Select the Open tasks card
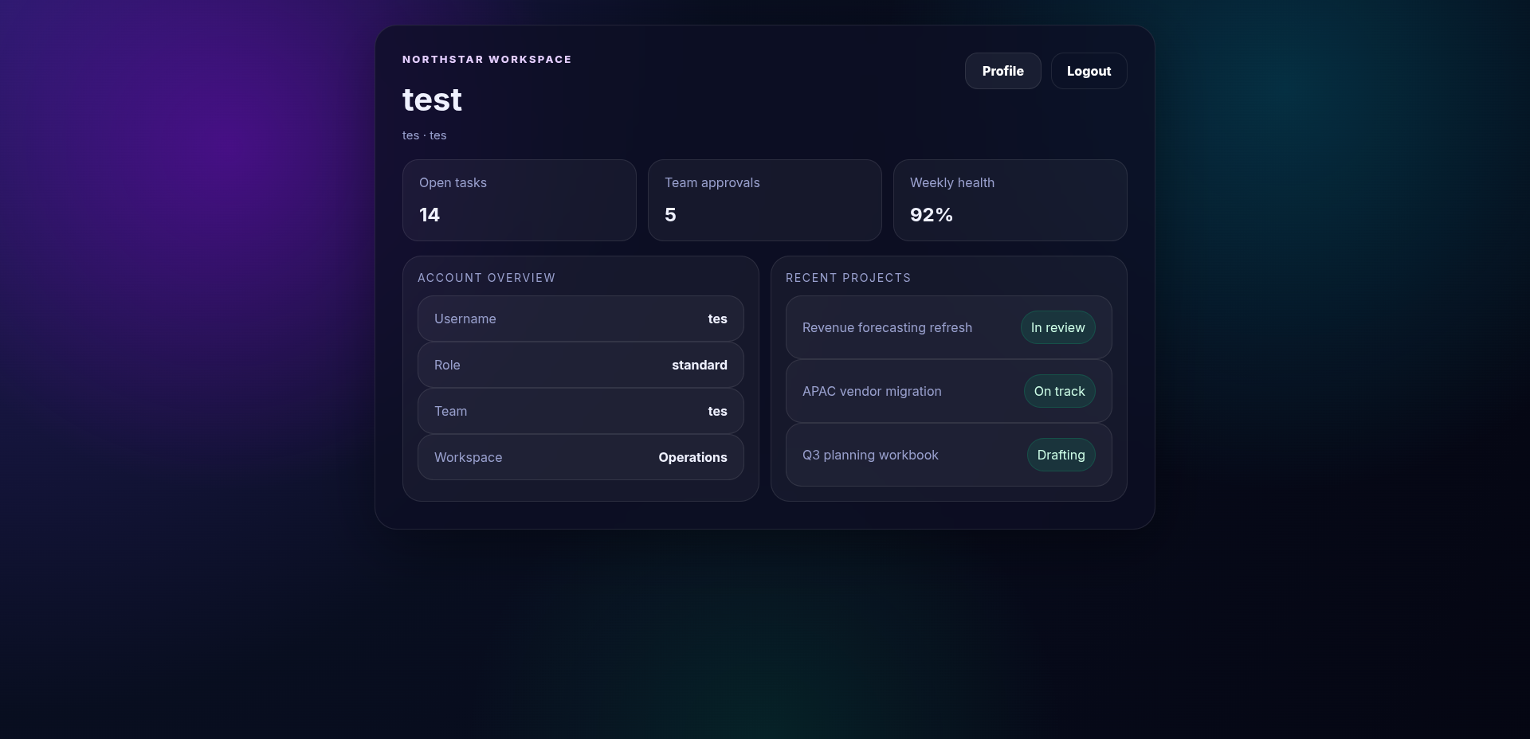Screen dimensions: 1530x739 click(519, 200)
